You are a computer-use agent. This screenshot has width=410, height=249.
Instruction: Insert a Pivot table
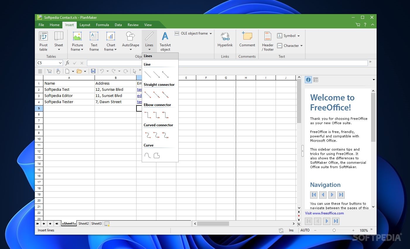coord(43,41)
